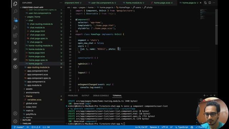
Task: Maximize the terminal panel with caret
Action: (x=211, y=95)
